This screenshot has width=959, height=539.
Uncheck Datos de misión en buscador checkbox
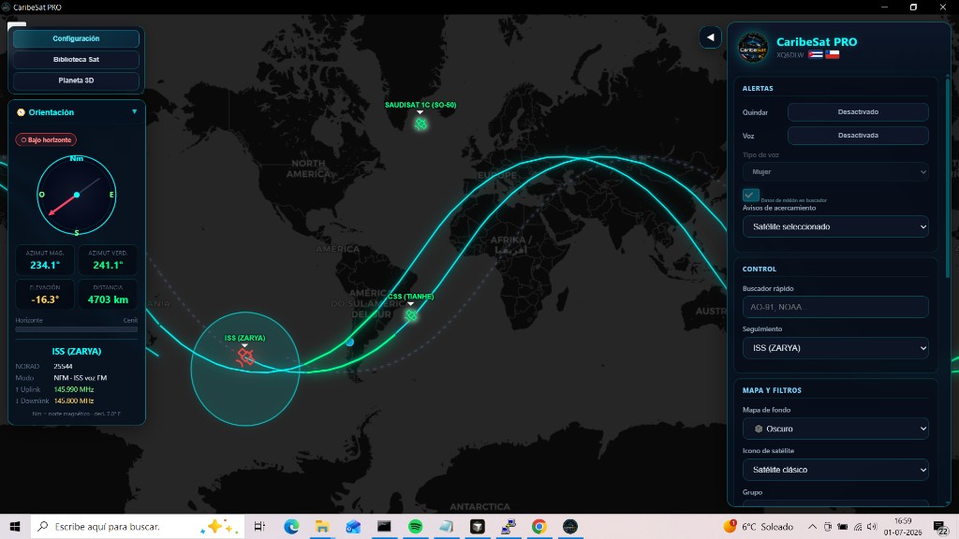(750, 195)
